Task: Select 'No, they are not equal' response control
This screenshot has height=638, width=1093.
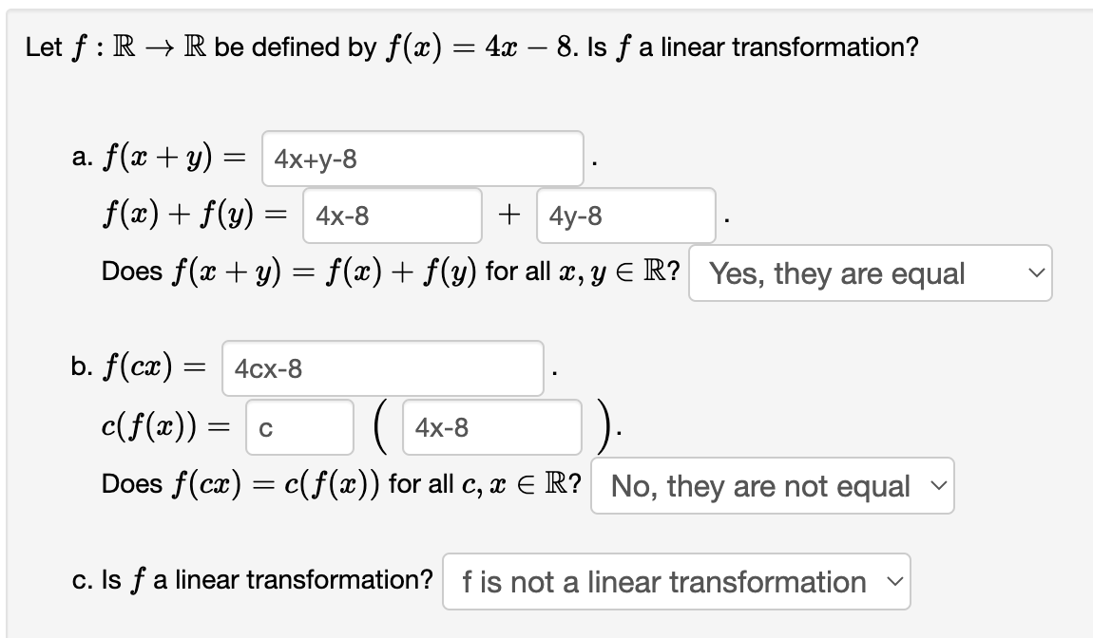Action: [771, 485]
